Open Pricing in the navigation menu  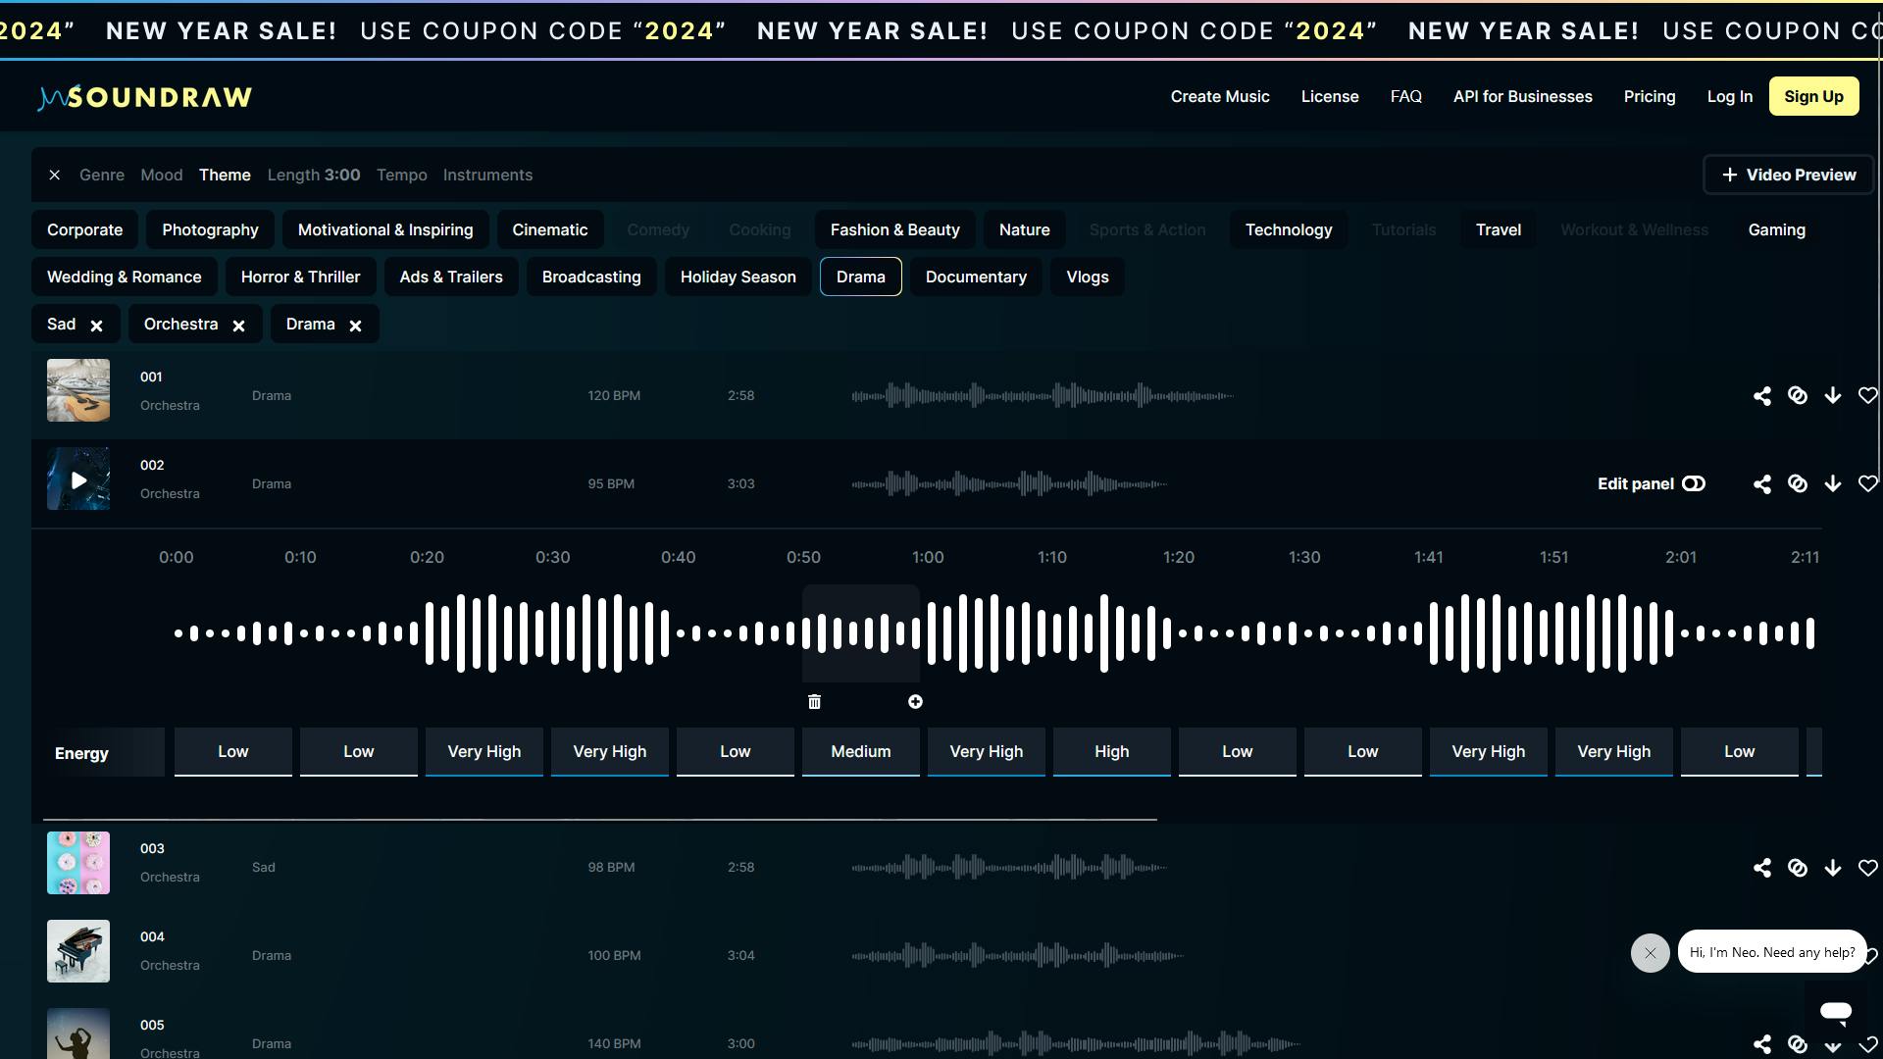(x=1649, y=97)
